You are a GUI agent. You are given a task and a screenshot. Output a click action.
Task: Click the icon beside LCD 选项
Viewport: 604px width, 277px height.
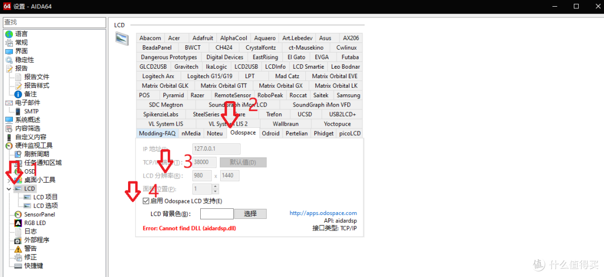27,206
